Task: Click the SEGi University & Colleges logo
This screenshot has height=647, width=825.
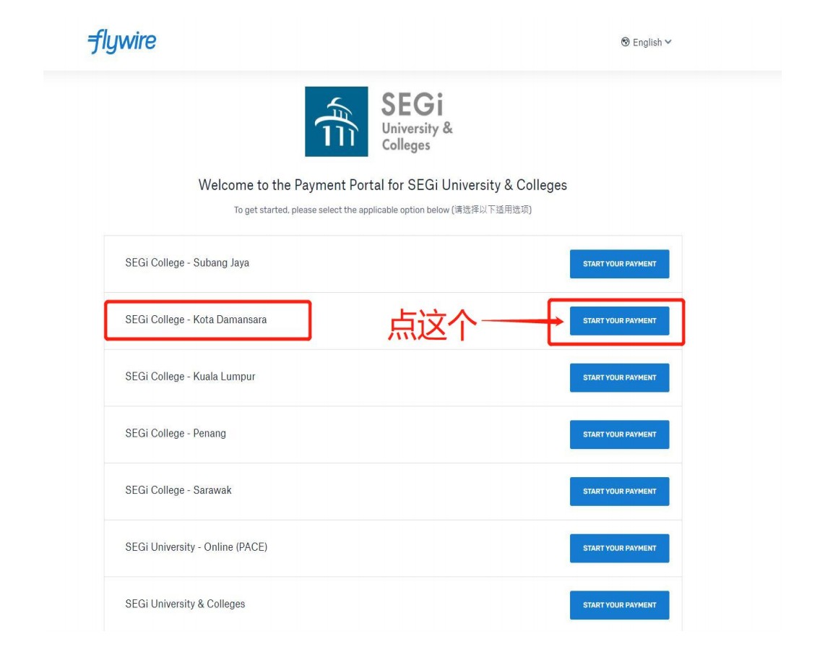Action: pyautogui.click(x=379, y=121)
